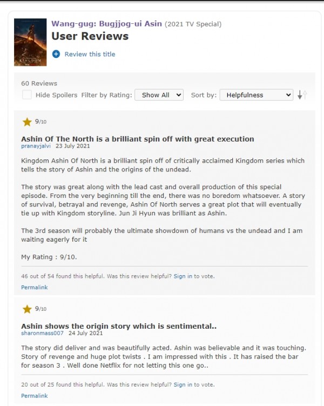Click Sign in under the first review
324x406 pixels.
(183, 276)
